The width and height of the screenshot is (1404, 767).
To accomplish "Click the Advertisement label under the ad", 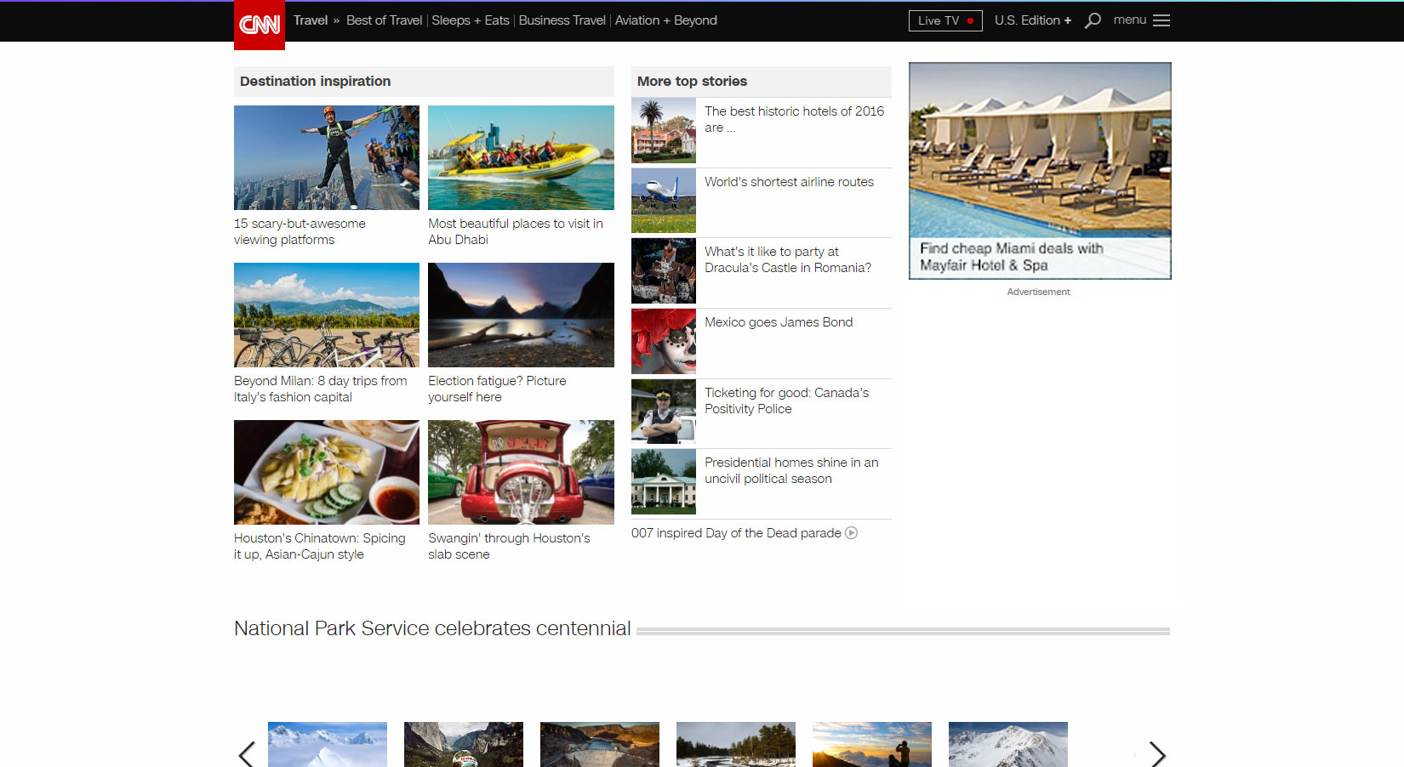I will (x=1038, y=292).
